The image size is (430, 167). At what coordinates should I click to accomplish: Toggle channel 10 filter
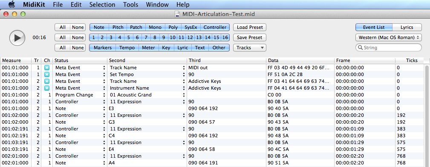click(172, 37)
